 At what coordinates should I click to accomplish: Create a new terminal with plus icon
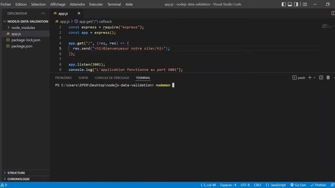click(309, 78)
